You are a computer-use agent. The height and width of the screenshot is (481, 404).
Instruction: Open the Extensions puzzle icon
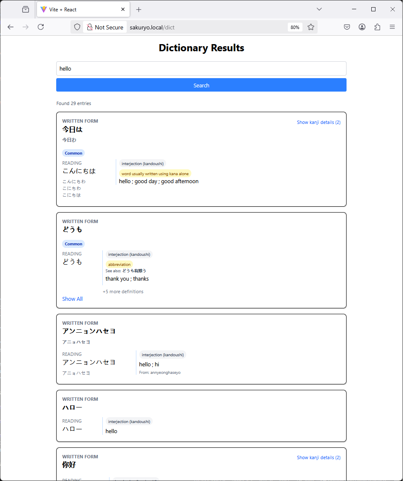click(x=377, y=27)
